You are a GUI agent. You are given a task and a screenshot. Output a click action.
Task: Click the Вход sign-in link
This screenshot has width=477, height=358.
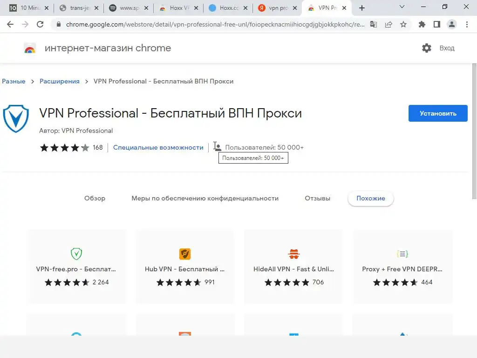click(447, 48)
